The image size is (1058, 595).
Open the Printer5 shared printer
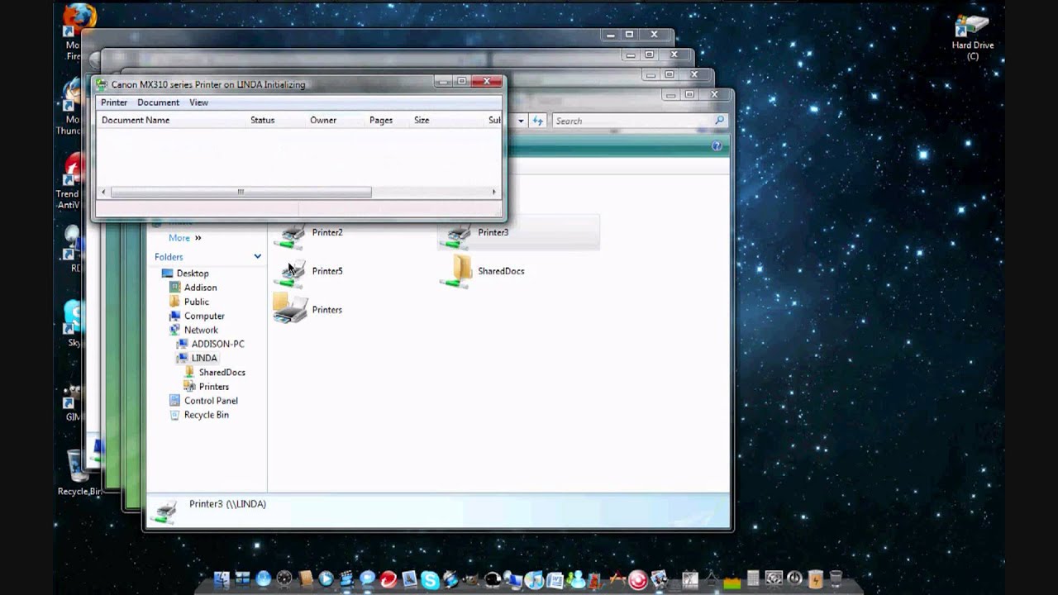(290, 273)
